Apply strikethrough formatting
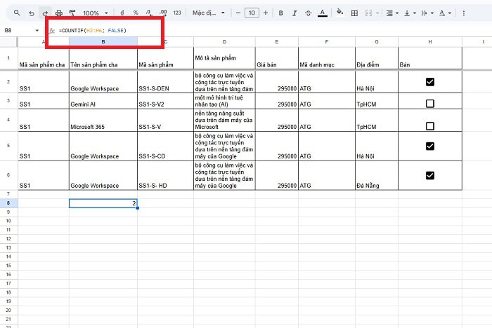 coord(309,13)
